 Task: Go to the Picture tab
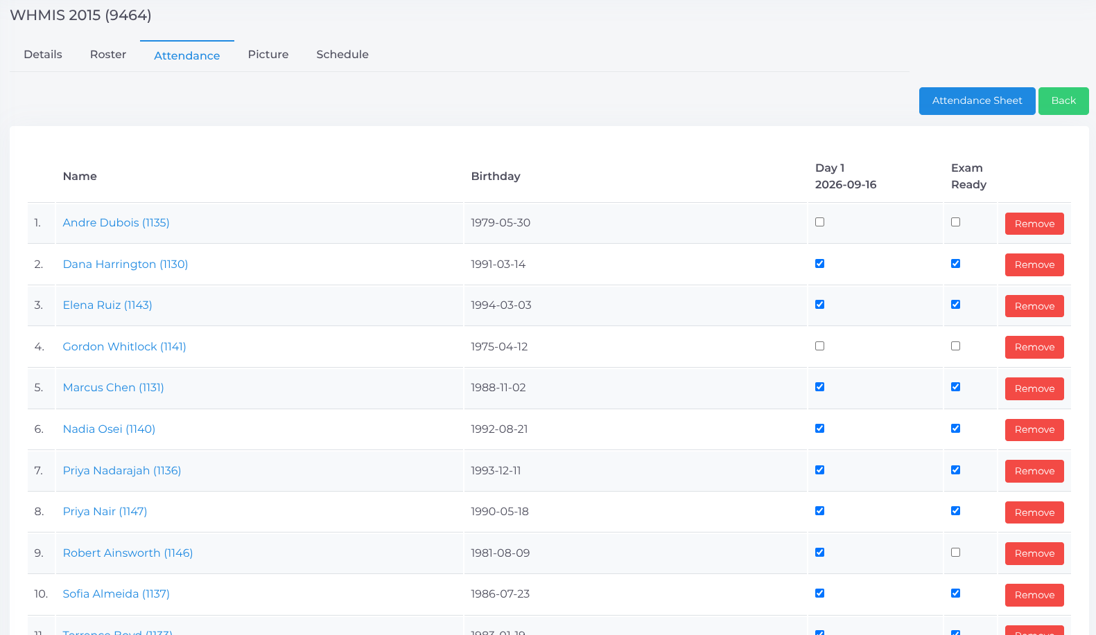point(268,55)
